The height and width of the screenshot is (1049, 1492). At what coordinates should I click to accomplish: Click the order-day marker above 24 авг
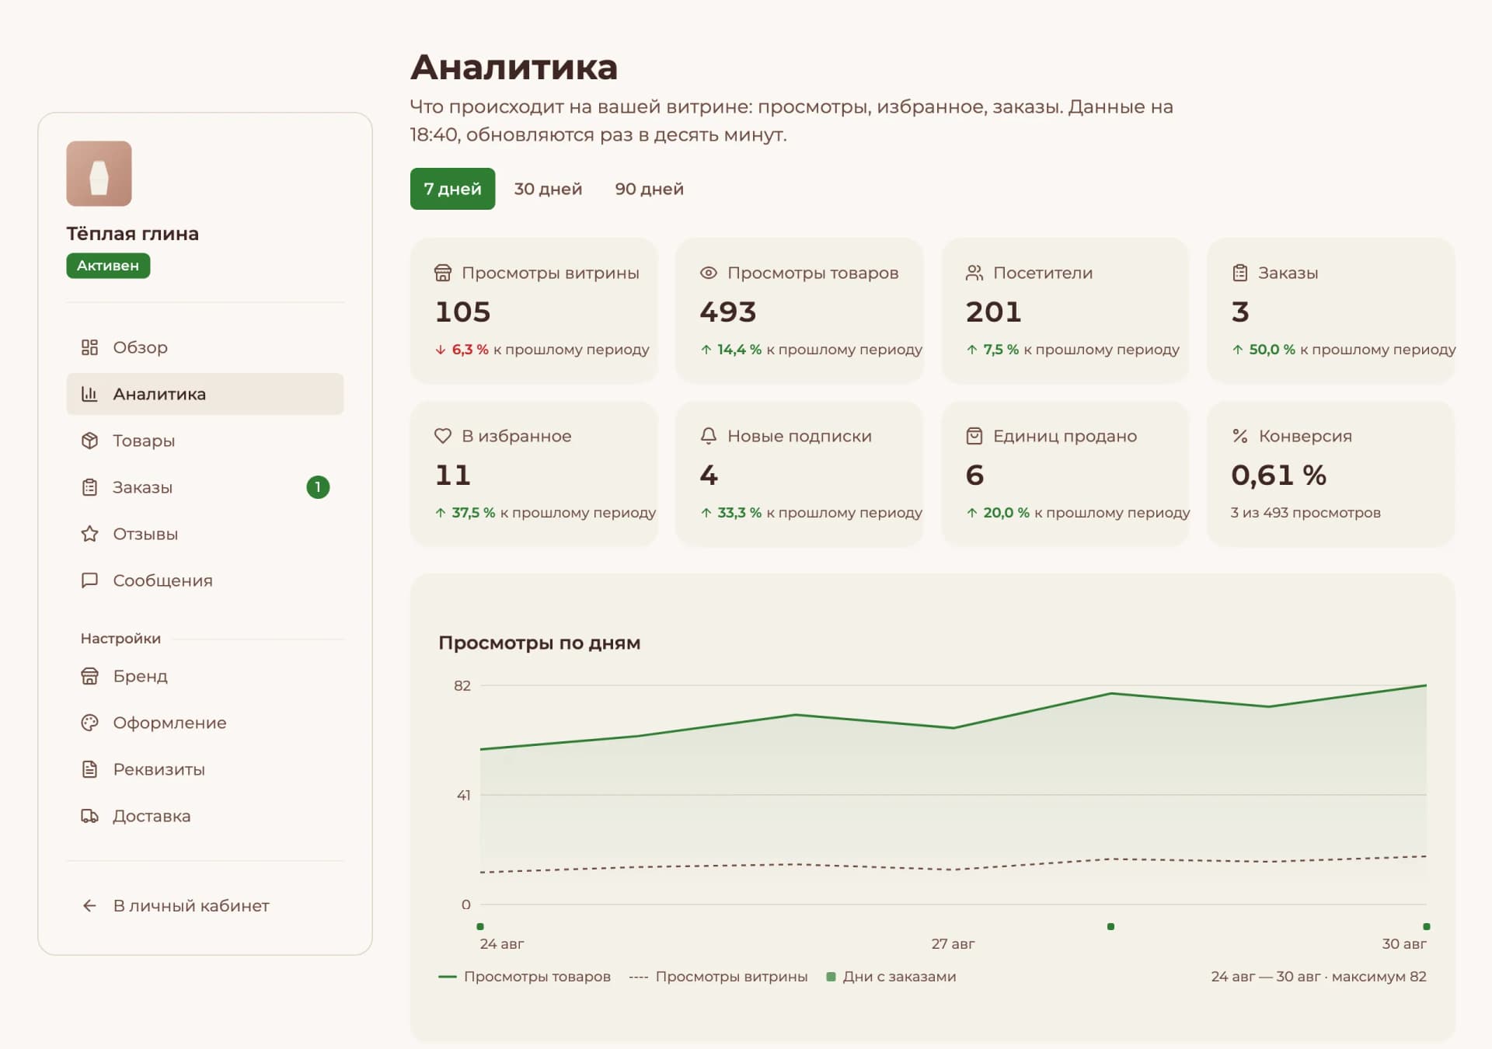pos(480,926)
